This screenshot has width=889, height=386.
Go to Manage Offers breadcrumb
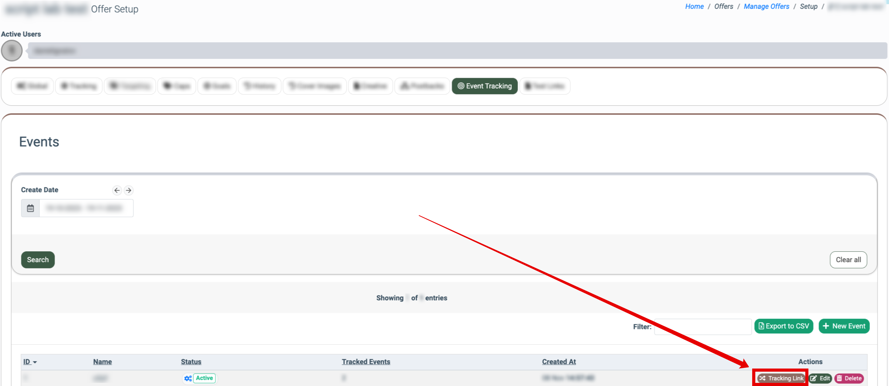point(766,7)
